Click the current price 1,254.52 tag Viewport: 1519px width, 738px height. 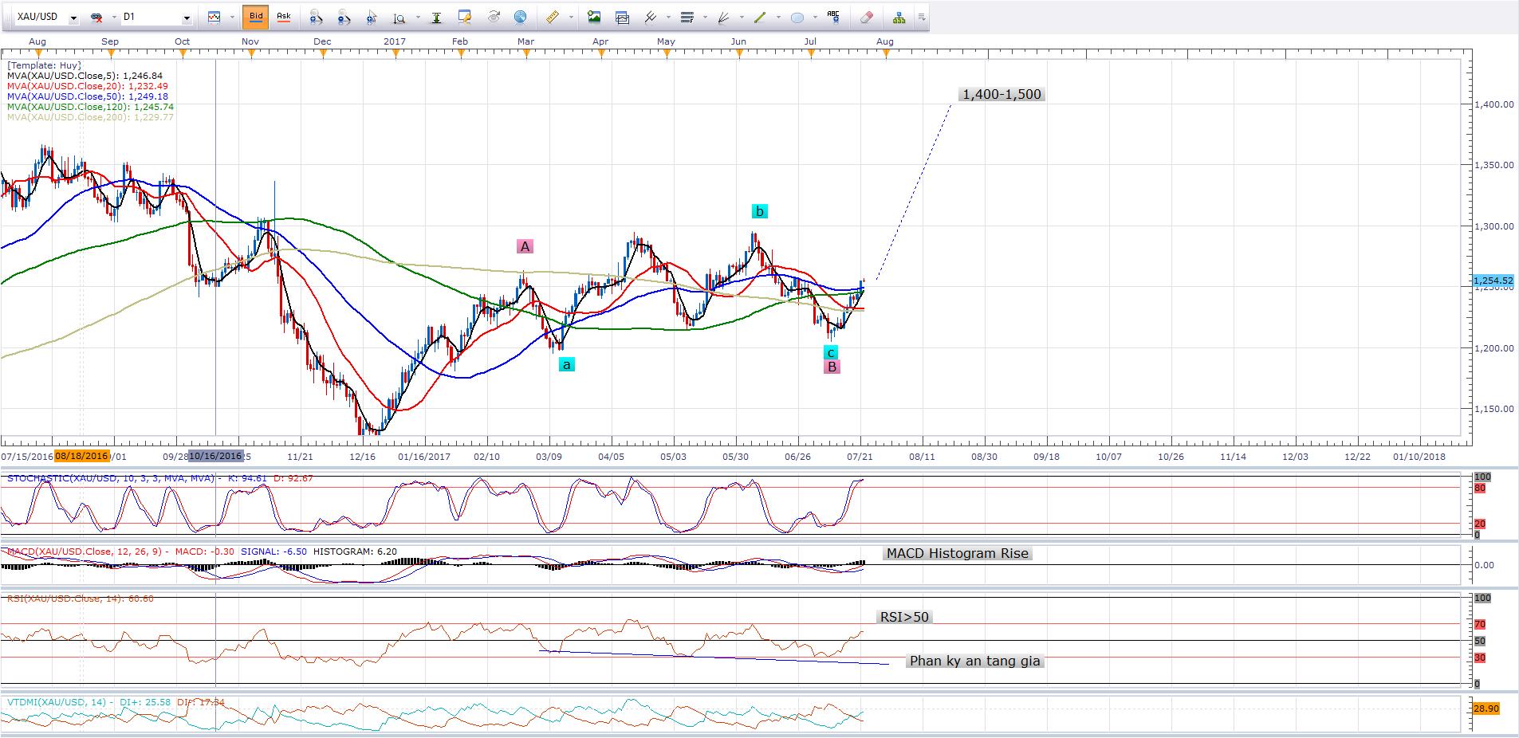tap(1493, 281)
